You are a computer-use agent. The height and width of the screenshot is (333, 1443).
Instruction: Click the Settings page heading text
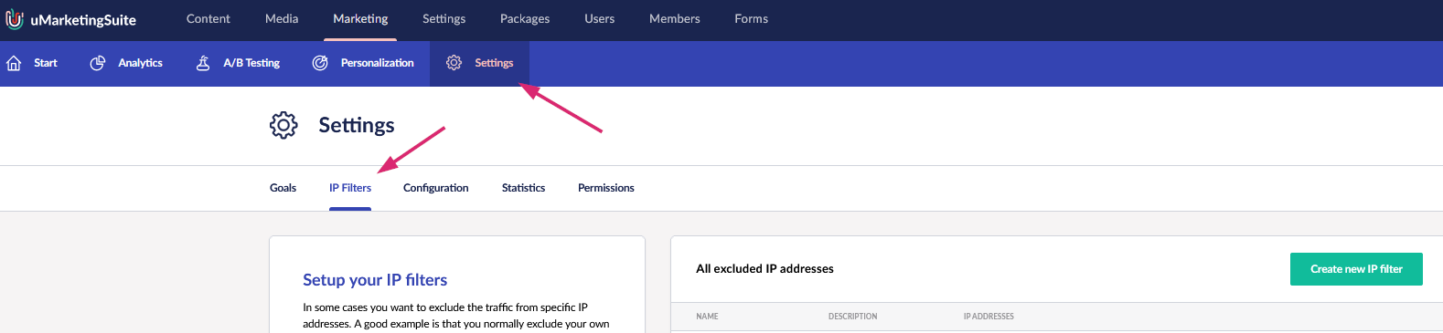click(x=357, y=125)
